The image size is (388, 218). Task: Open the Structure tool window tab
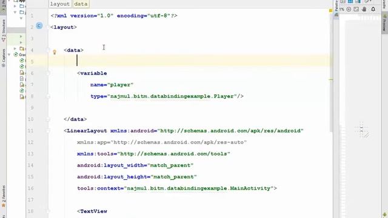click(4, 31)
